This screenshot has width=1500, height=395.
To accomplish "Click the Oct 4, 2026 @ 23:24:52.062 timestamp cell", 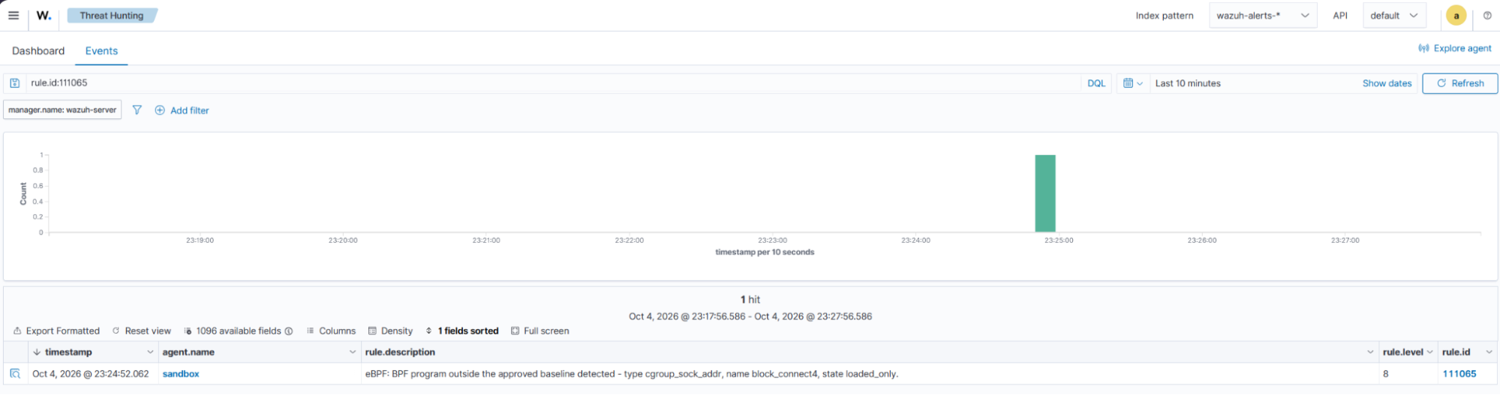I will click(x=91, y=373).
